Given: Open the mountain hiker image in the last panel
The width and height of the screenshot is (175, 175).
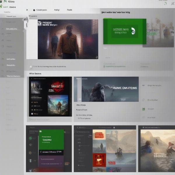Looking at the screenshot, I should tap(157, 151).
